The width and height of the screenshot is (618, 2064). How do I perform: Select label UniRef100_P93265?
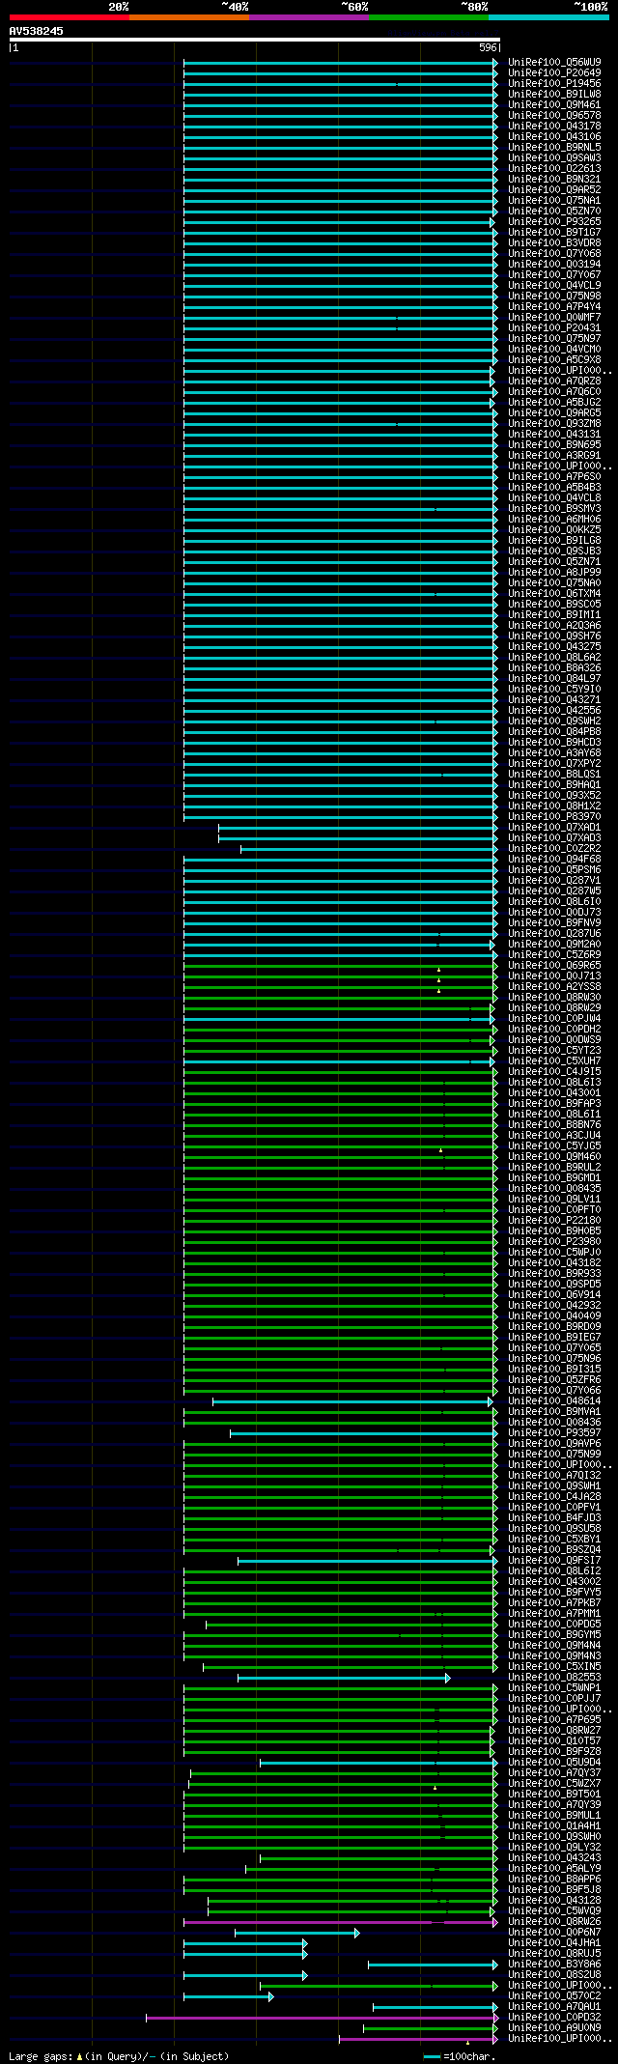tap(554, 221)
